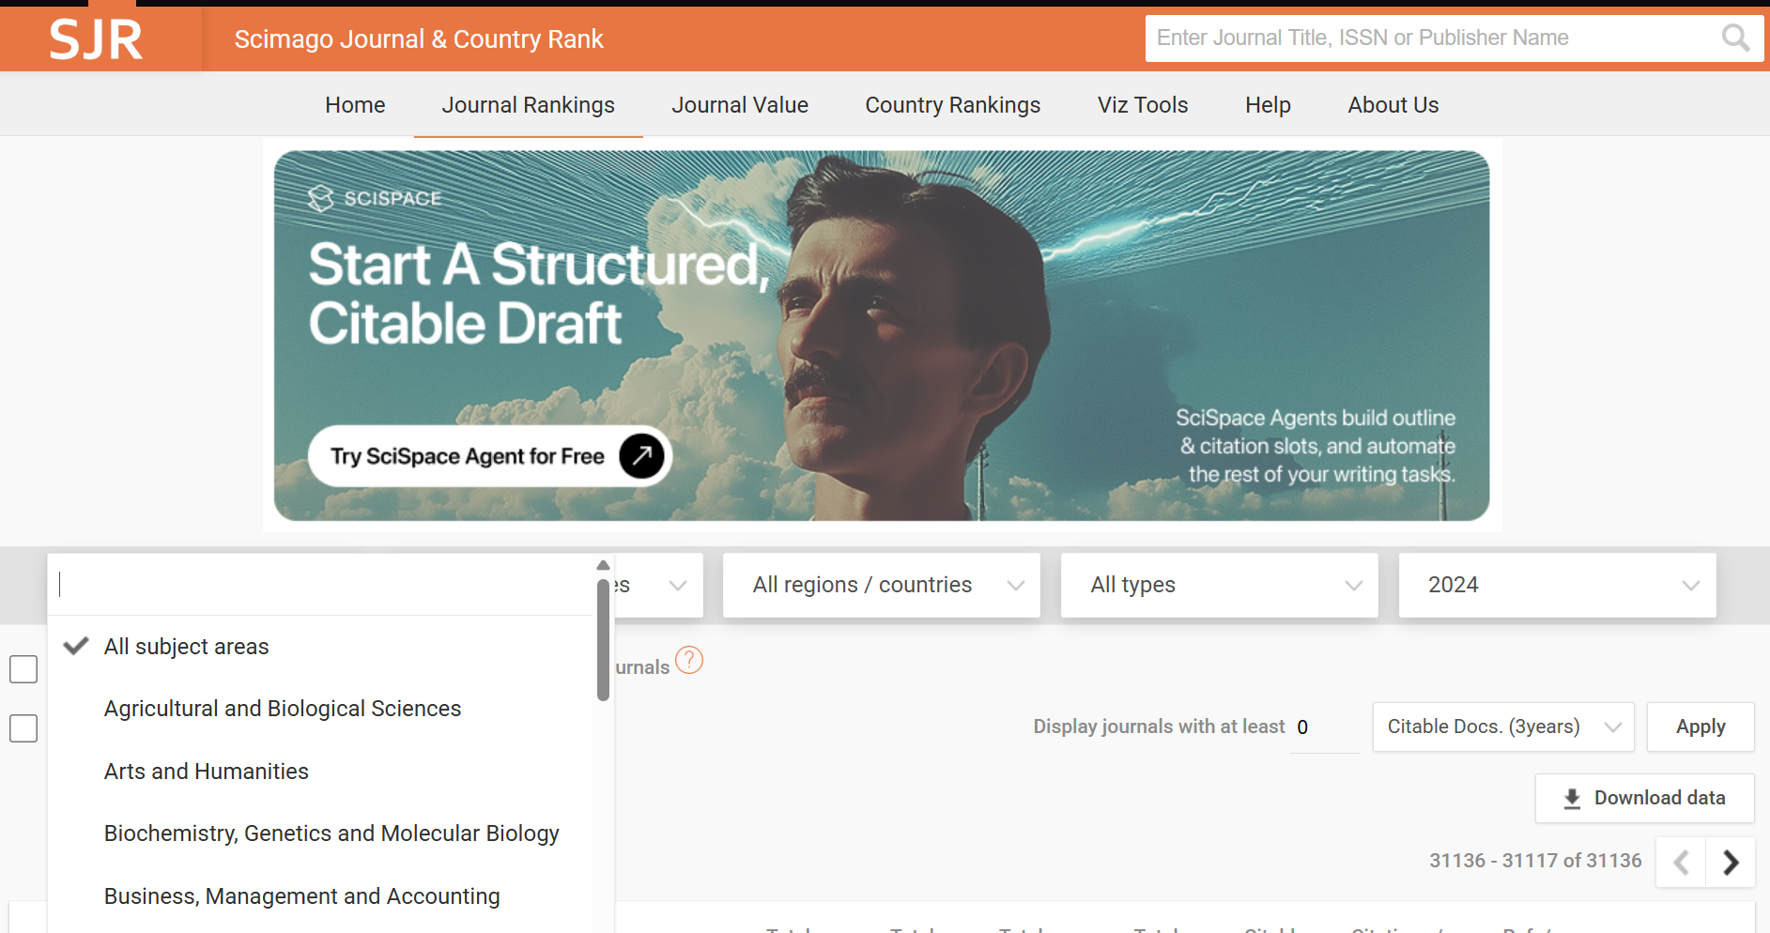1770x933 pixels.
Task: Click the Download data button
Action: [x=1644, y=798]
